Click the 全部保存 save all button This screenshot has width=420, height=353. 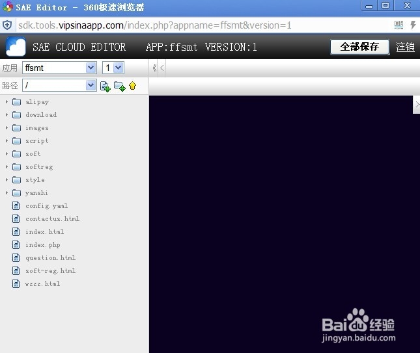tap(359, 47)
